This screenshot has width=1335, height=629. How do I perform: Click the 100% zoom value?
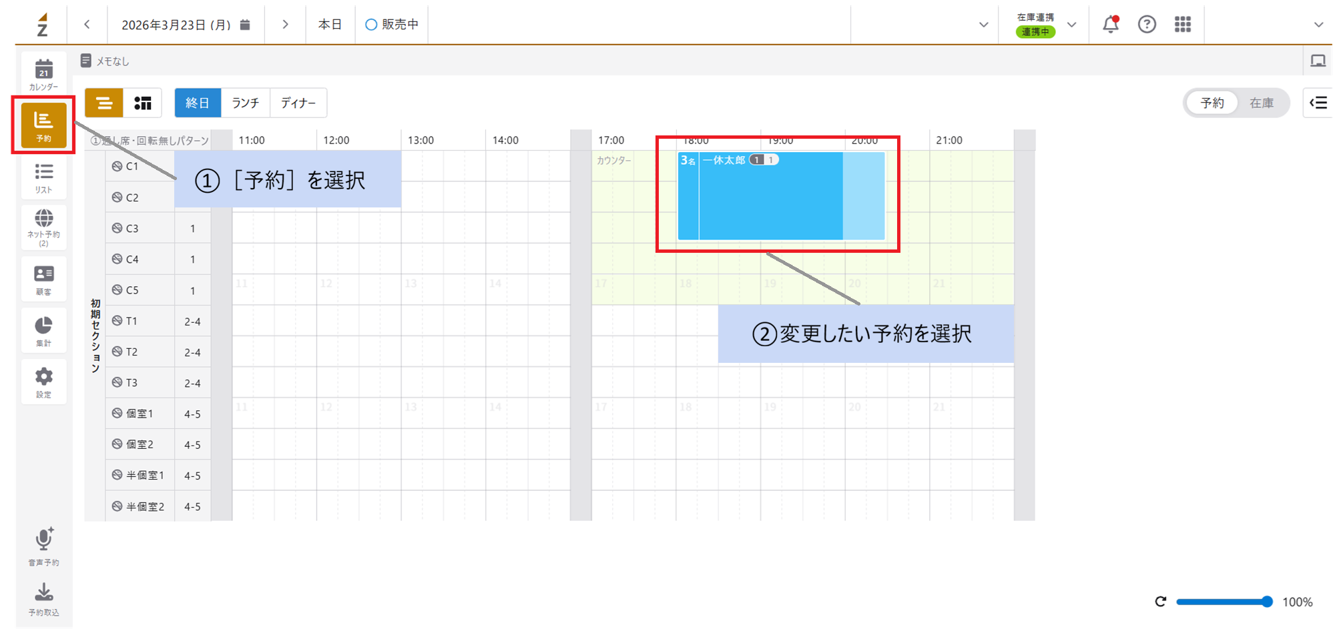click(1298, 602)
